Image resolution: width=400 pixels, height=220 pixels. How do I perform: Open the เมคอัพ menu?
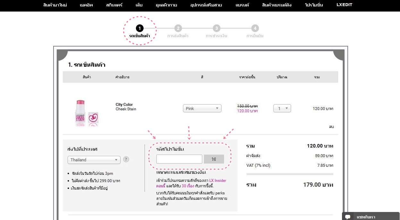pyautogui.click(x=87, y=5)
